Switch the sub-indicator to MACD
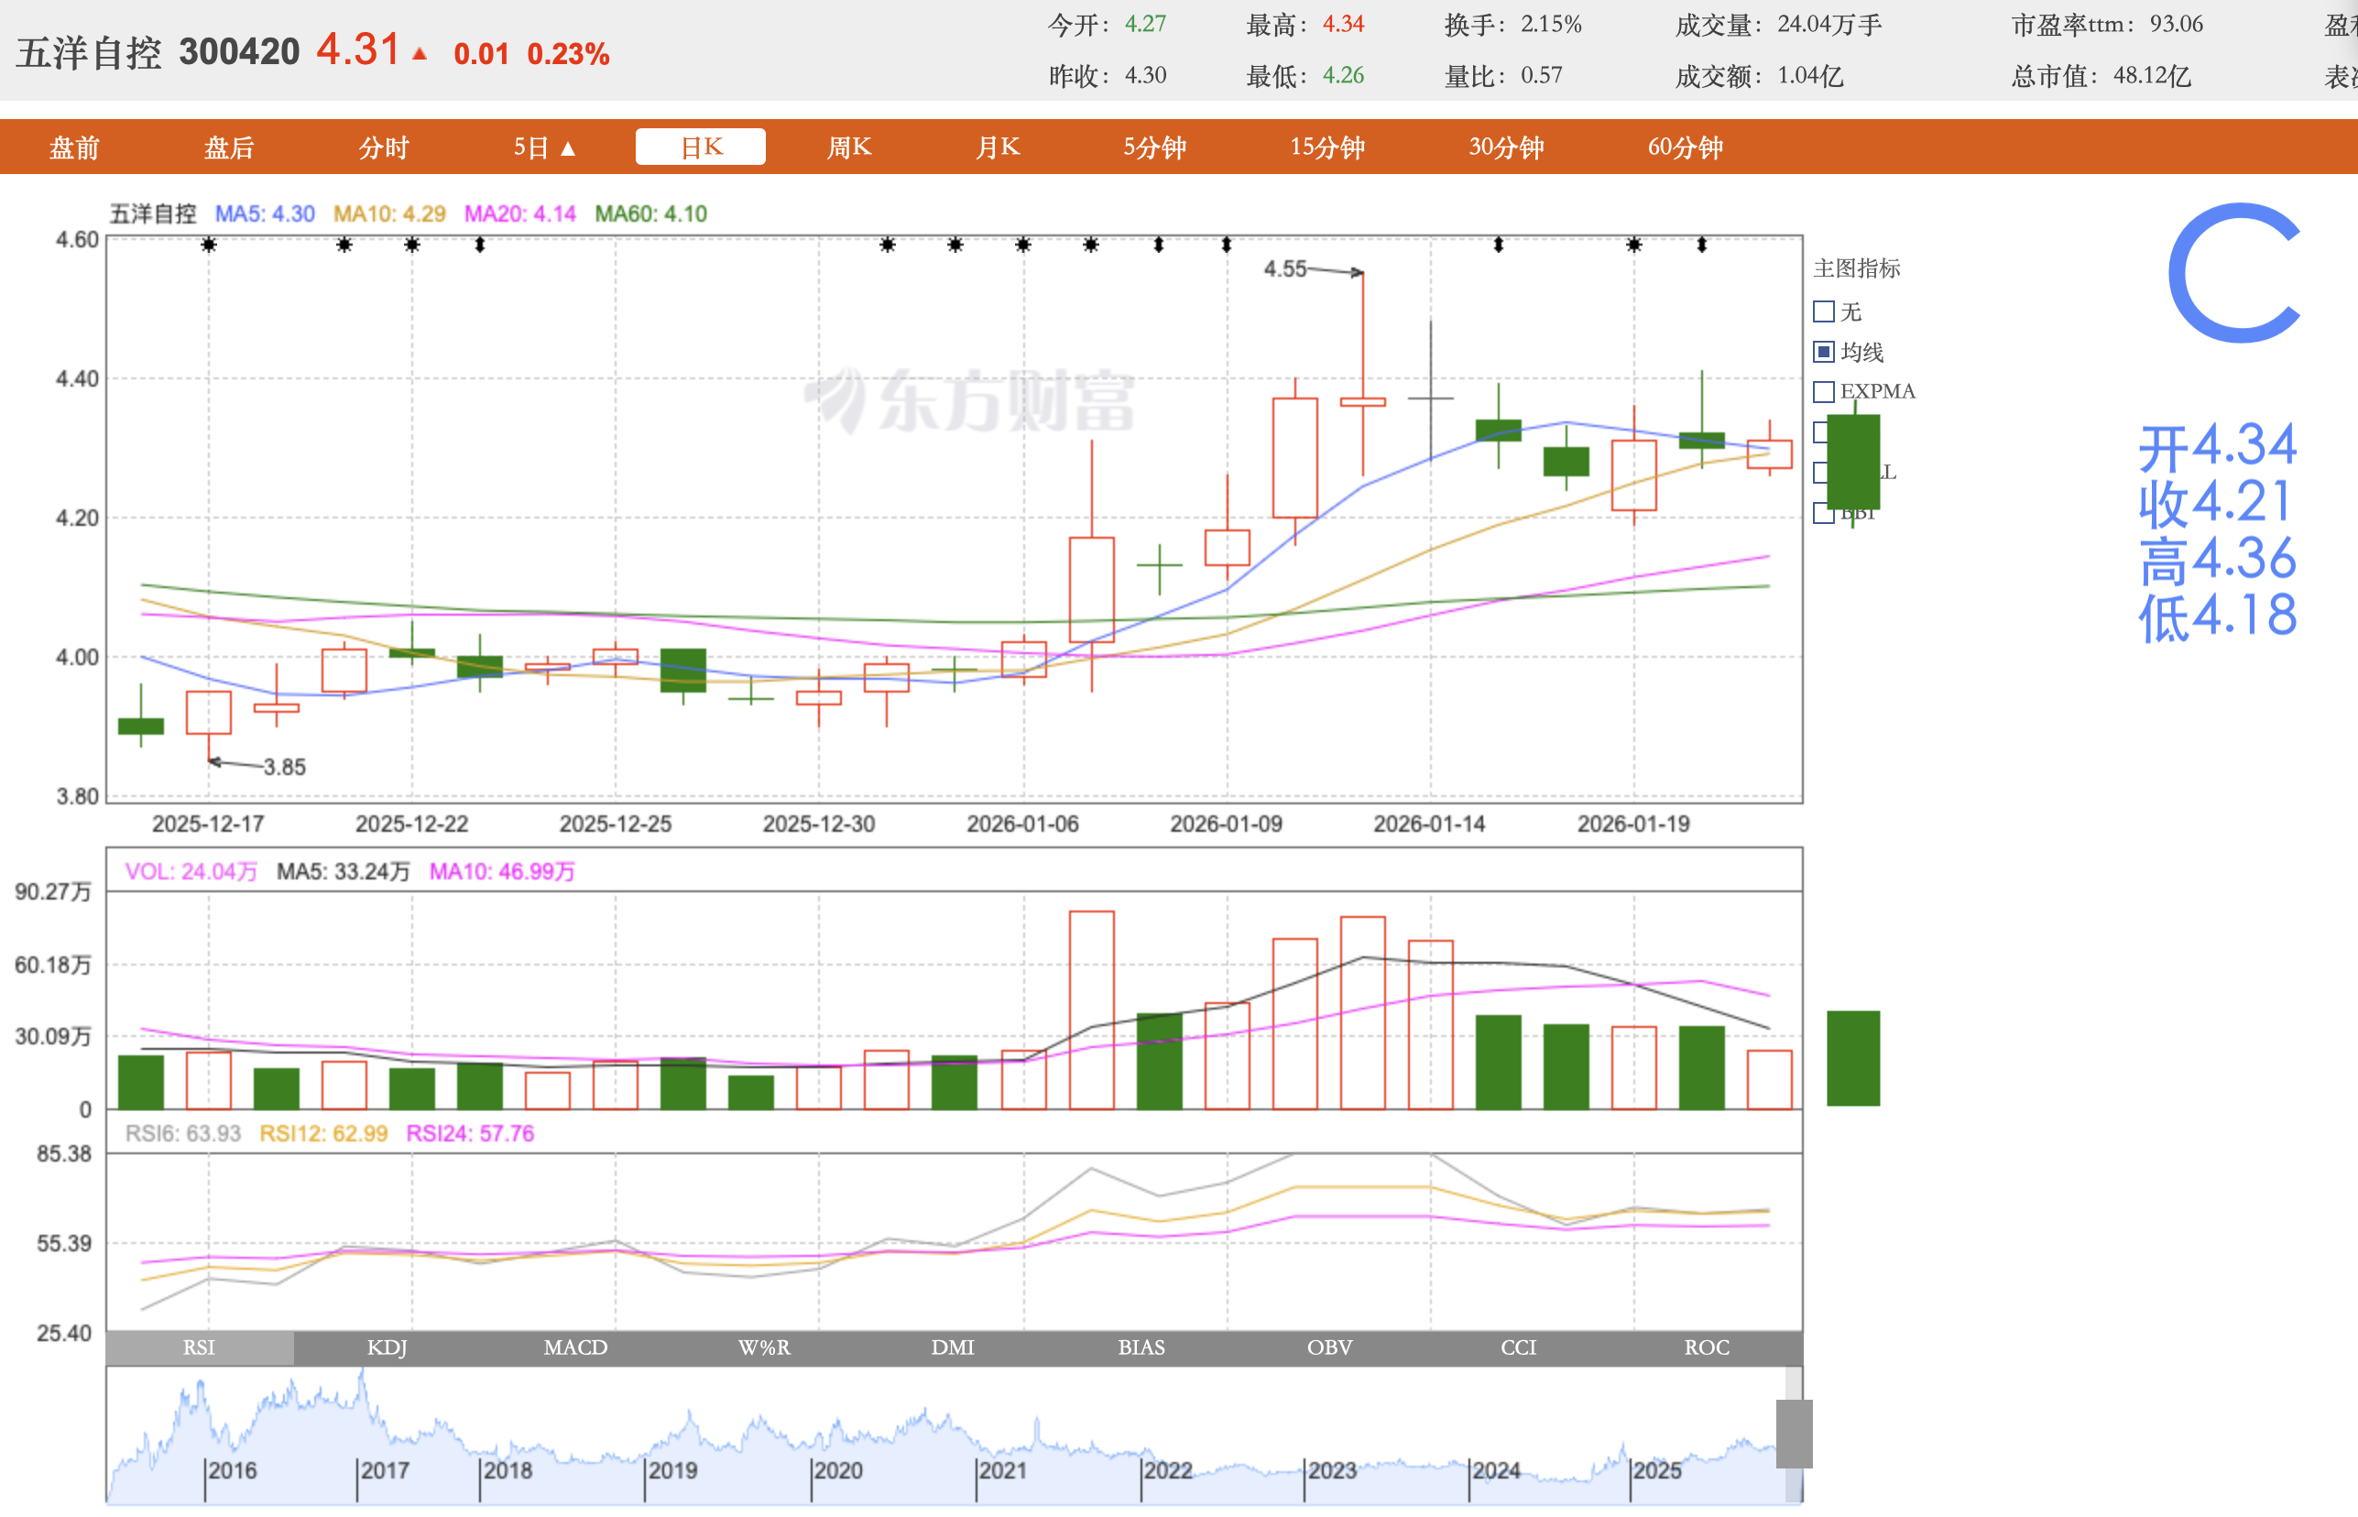The height and width of the screenshot is (1517, 2358). tap(575, 1347)
